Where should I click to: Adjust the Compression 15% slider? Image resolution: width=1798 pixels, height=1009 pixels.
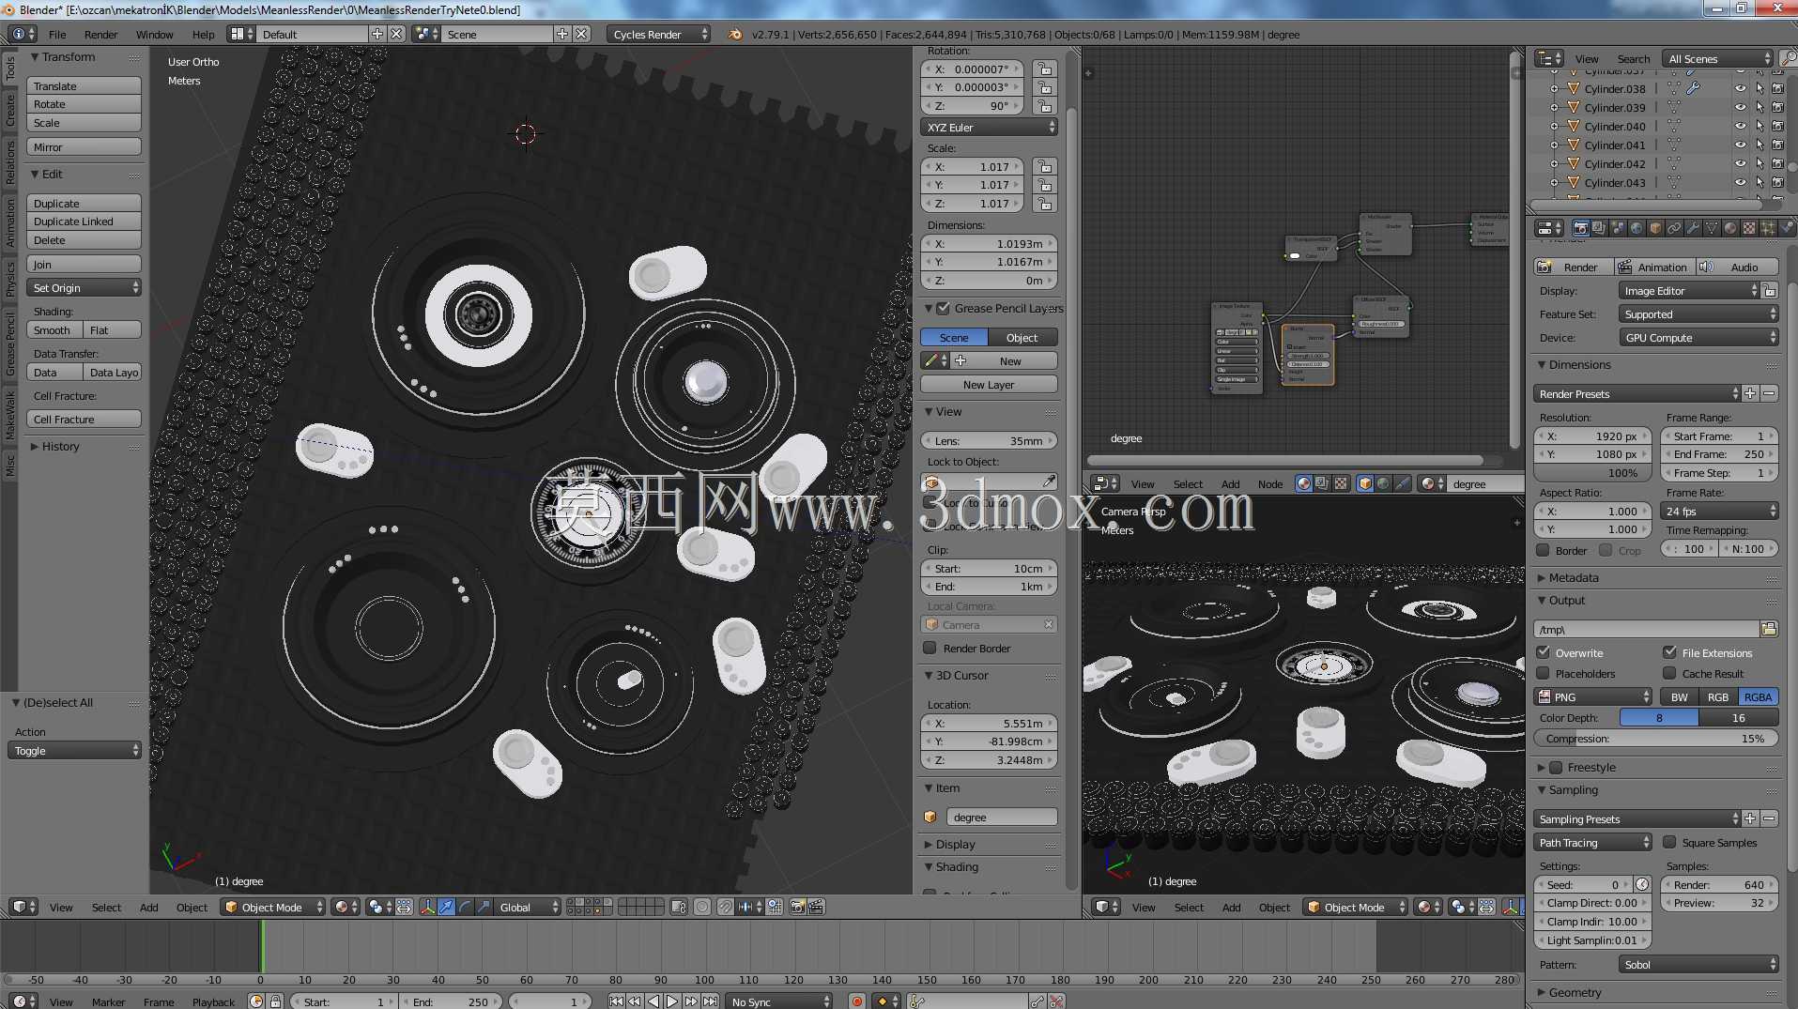click(x=1656, y=739)
